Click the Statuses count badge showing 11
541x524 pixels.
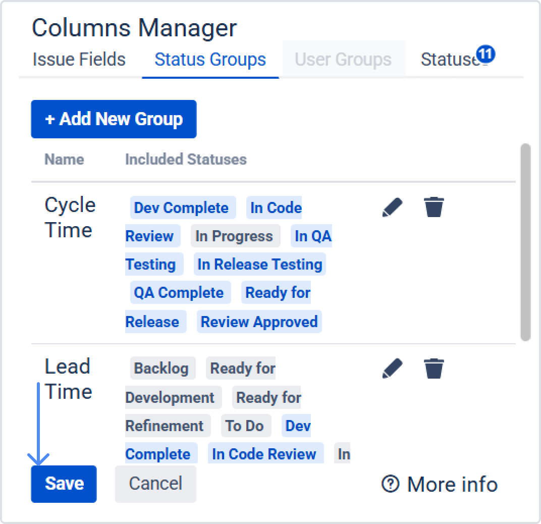tap(485, 54)
